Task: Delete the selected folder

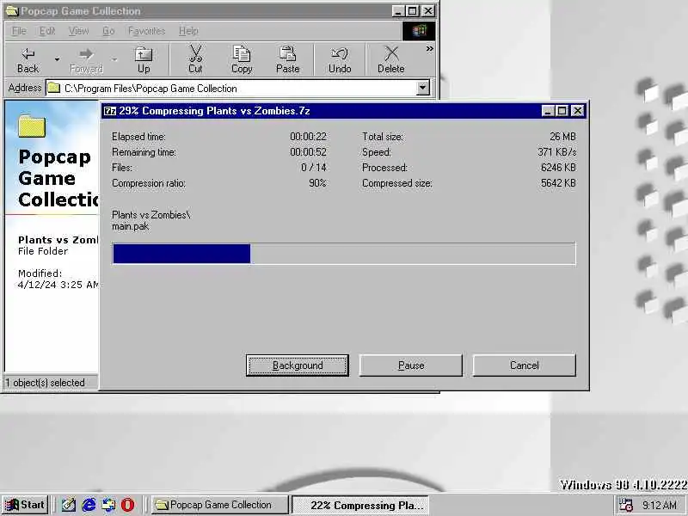Action: [391, 60]
